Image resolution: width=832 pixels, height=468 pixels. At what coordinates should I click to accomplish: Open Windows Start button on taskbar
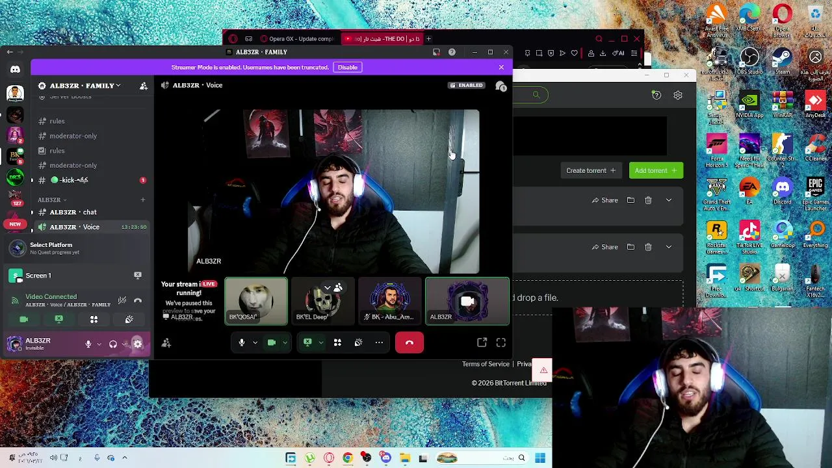click(540, 458)
